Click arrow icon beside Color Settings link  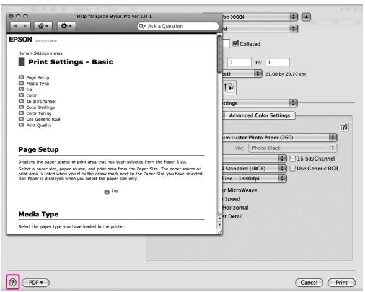point(21,107)
